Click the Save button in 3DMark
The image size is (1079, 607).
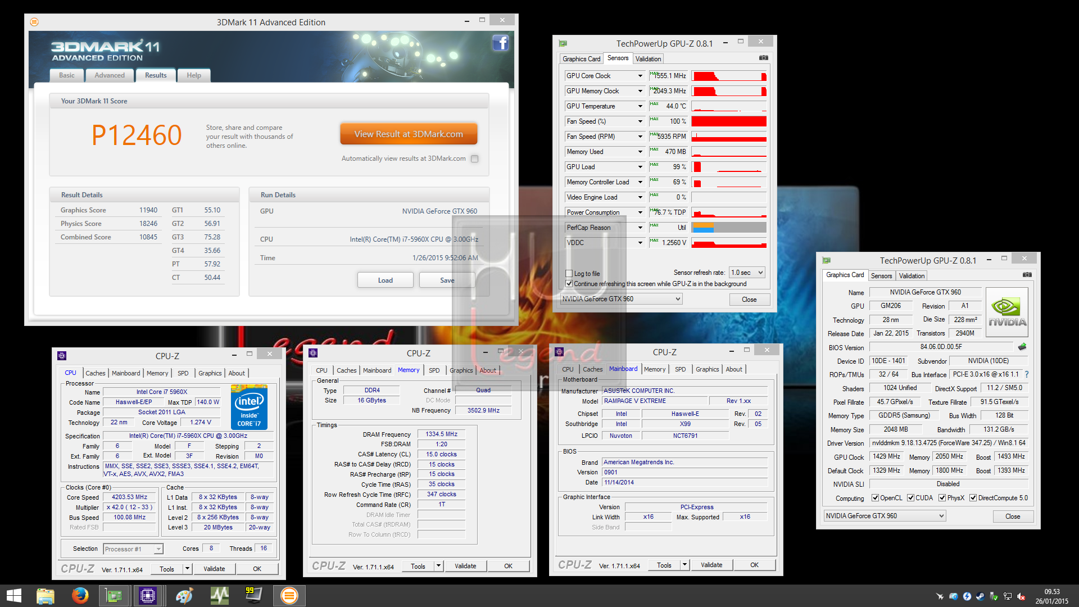(x=447, y=280)
